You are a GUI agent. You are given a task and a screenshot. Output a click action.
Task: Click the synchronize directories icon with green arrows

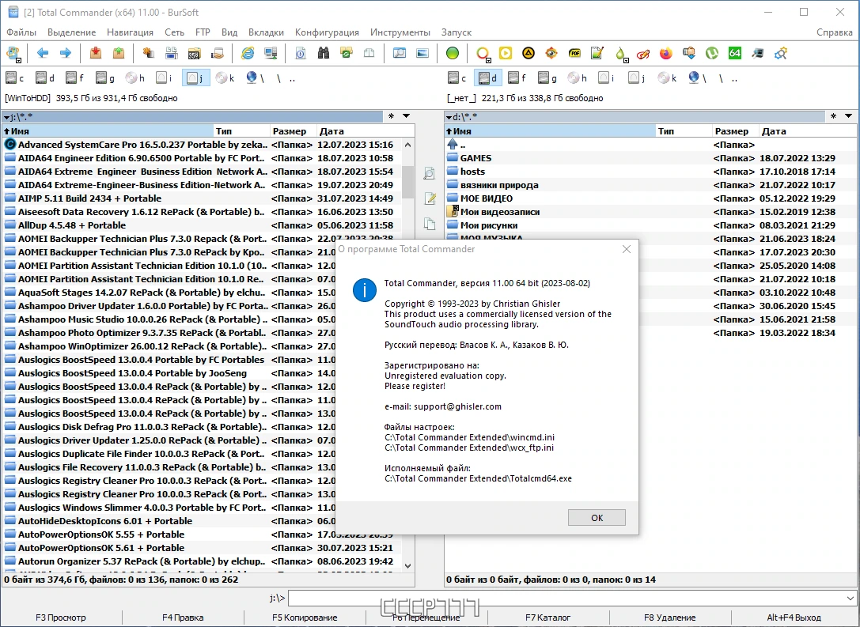pyautogui.click(x=347, y=53)
